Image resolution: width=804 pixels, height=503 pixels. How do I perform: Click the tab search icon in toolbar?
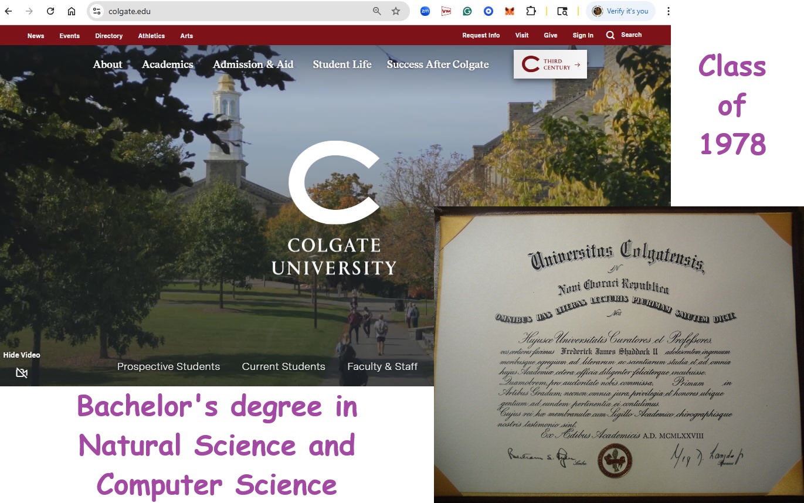pyautogui.click(x=562, y=11)
